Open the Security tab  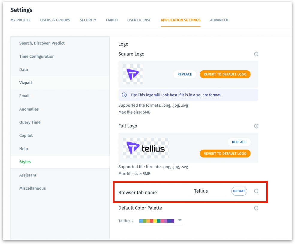point(88,20)
